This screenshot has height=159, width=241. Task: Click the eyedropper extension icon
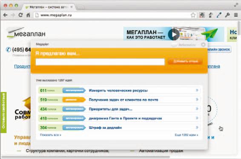(x=219, y=15)
